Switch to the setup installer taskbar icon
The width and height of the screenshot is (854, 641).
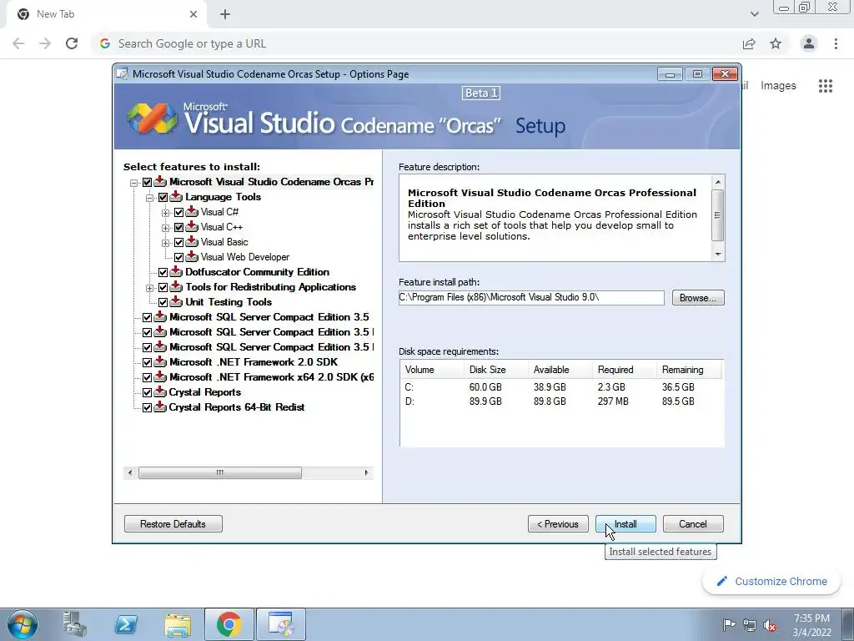click(281, 624)
